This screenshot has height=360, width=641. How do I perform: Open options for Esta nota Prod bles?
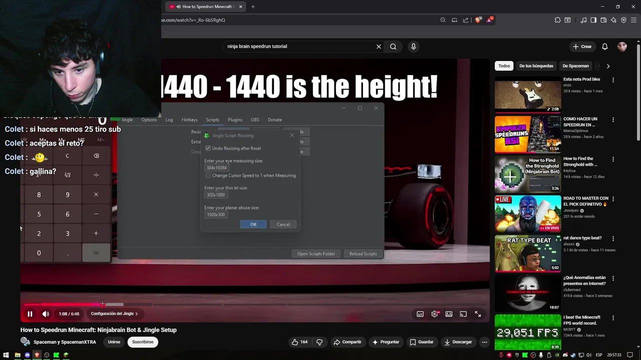613,79
